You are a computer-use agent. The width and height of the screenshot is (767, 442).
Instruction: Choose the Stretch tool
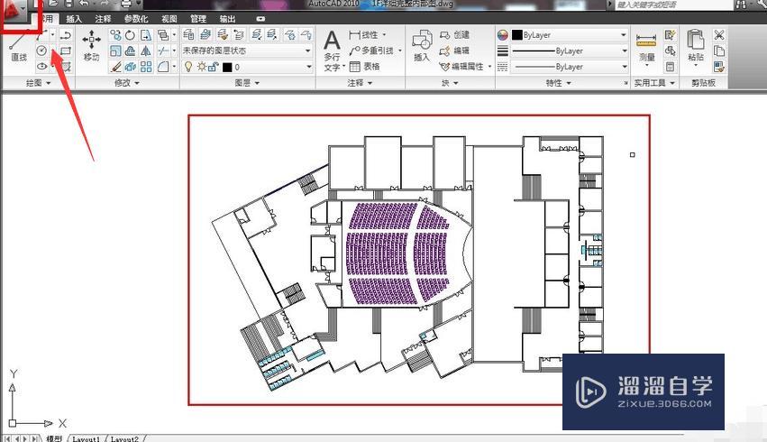pos(146,35)
